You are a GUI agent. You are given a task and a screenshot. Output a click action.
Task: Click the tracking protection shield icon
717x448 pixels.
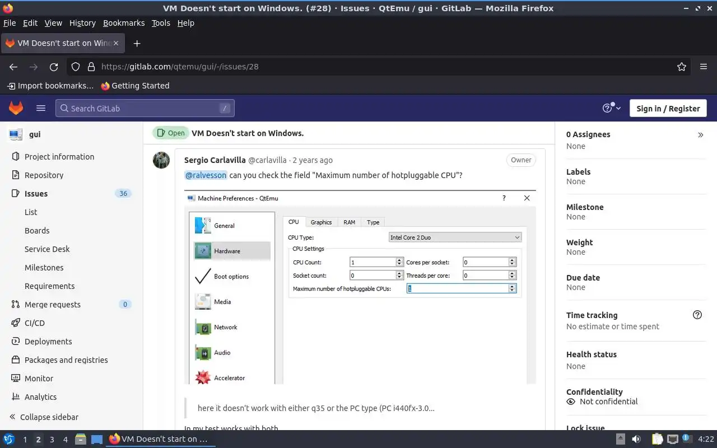[76, 67]
